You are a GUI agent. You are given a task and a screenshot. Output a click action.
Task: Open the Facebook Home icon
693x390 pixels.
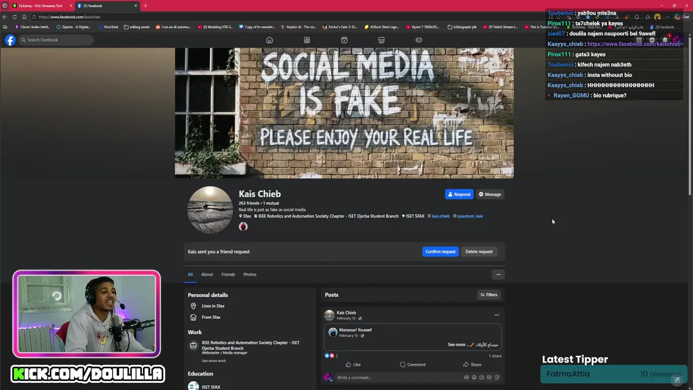coord(269,40)
